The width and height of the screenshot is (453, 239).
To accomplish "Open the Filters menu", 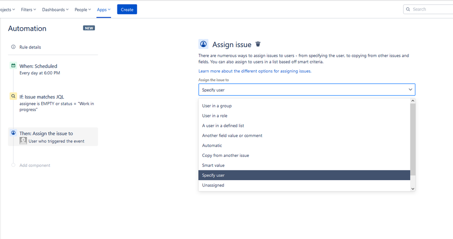I will (28, 10).
